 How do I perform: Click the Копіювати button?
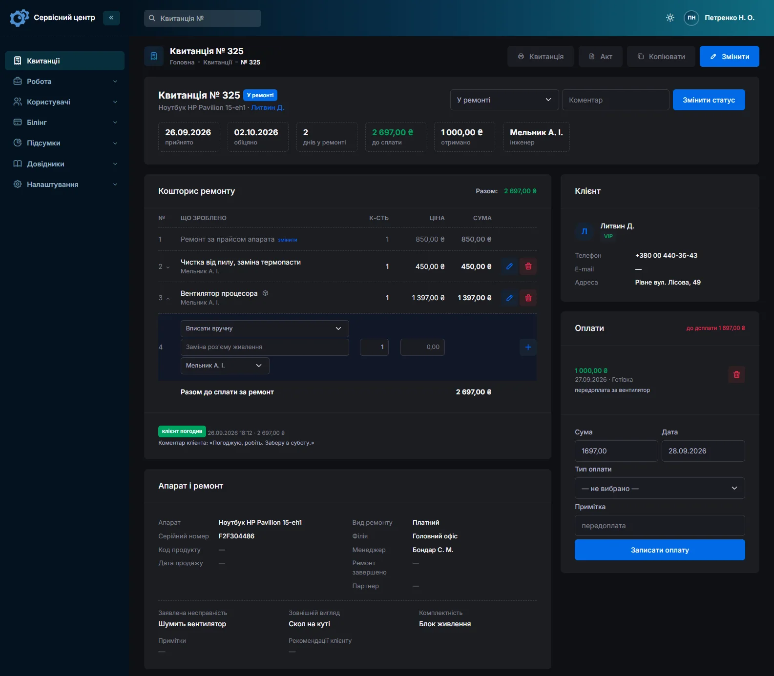(x=661, y=57)
